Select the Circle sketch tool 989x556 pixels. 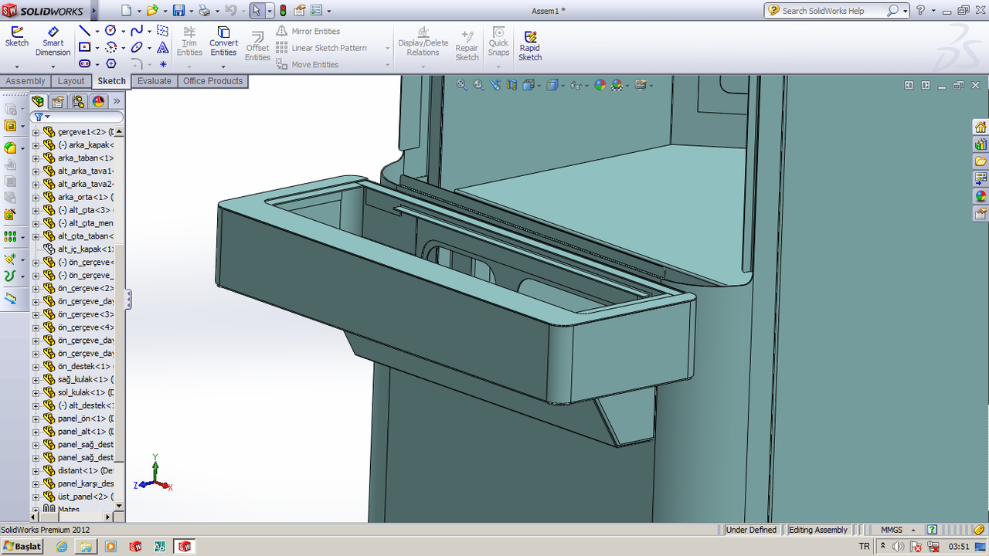coord(110,31)
